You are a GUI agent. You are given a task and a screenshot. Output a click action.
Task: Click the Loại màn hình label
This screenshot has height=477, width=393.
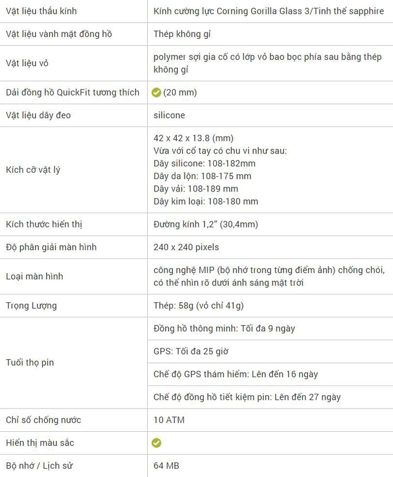coord(34,276)
